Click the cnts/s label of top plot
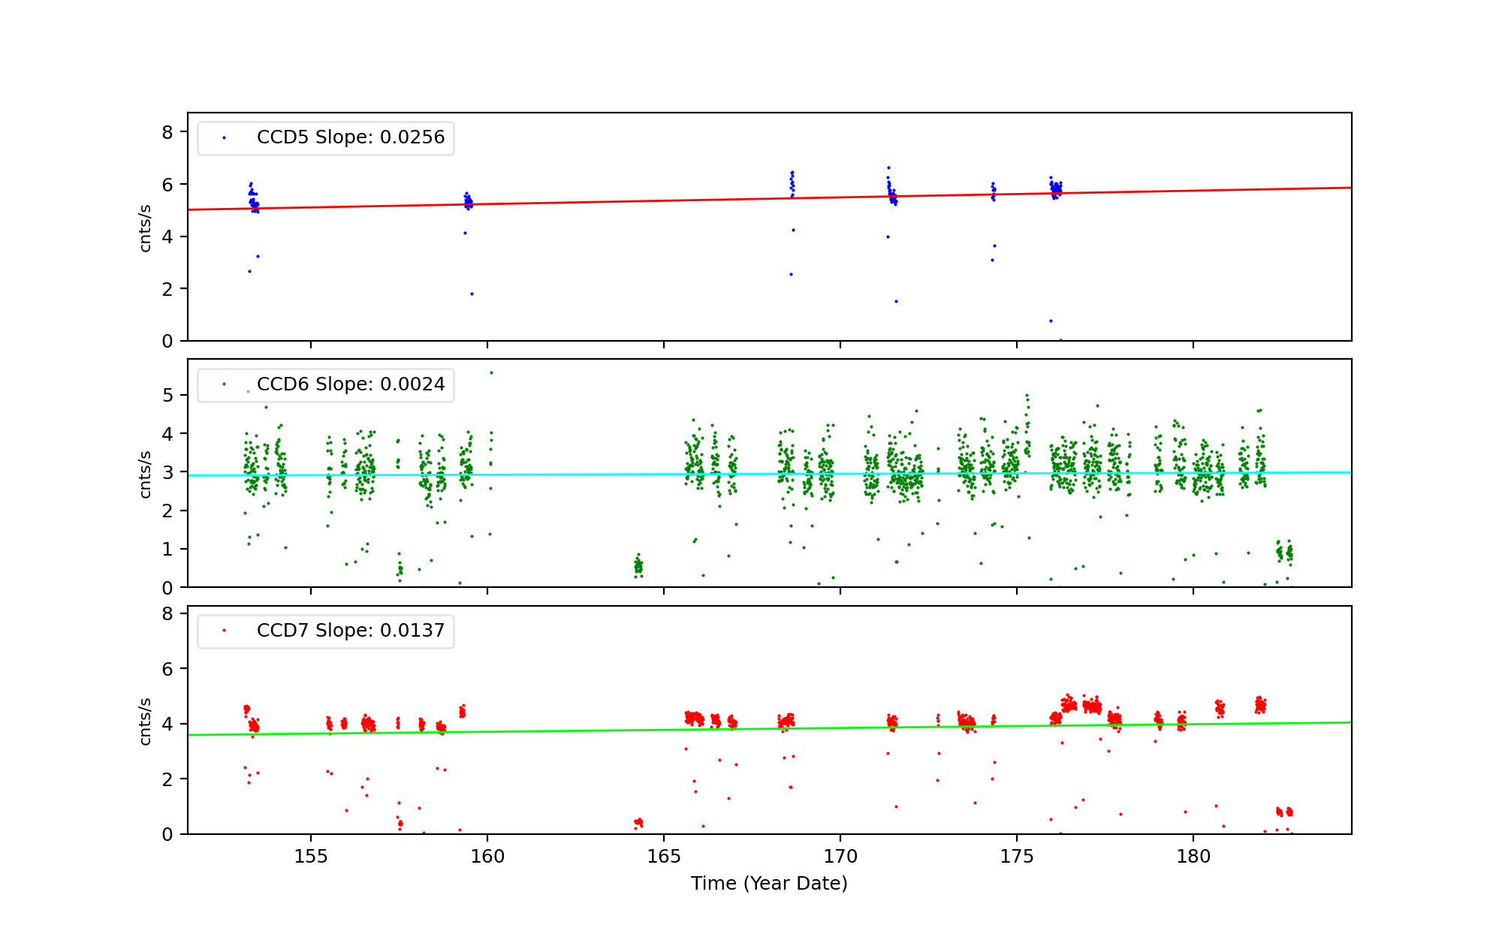Screen dimensions: 1502x937 [146, 227]
